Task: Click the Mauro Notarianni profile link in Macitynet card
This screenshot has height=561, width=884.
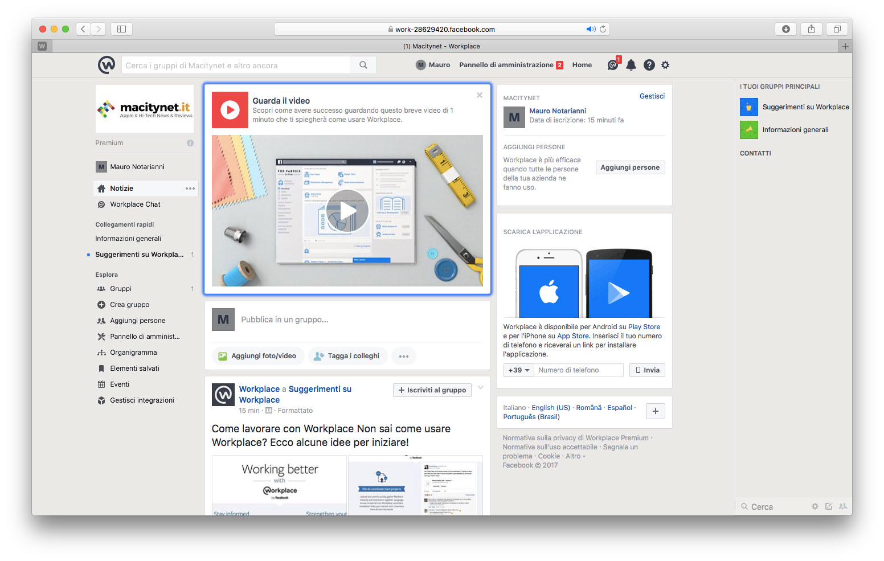Action: [558, 111]
